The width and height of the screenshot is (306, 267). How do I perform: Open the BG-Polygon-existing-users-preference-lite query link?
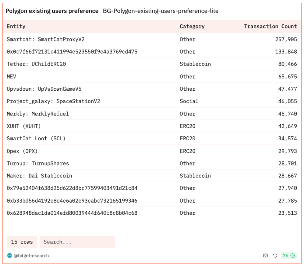click(x=161, y=11)
